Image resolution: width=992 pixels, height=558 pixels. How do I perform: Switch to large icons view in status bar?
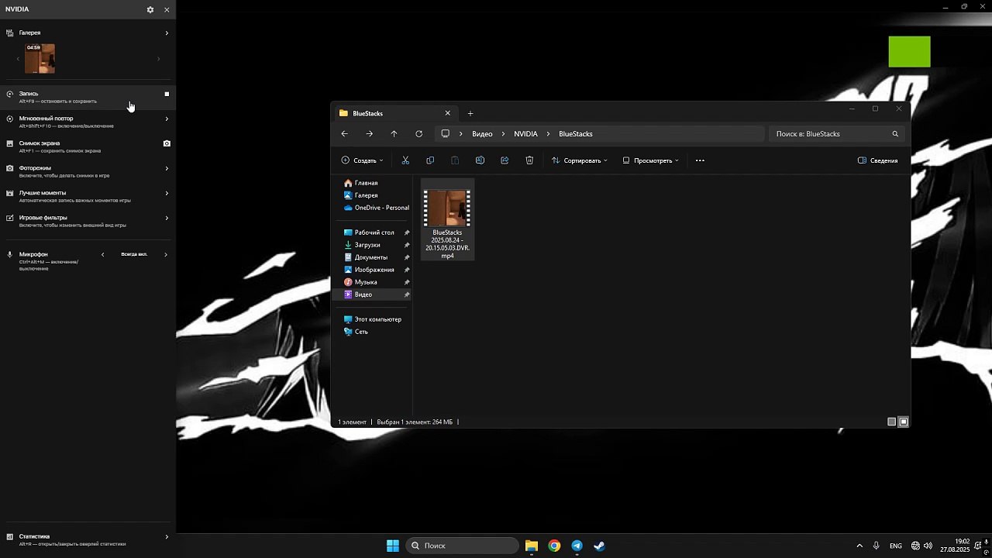click(x=904, y=422)
